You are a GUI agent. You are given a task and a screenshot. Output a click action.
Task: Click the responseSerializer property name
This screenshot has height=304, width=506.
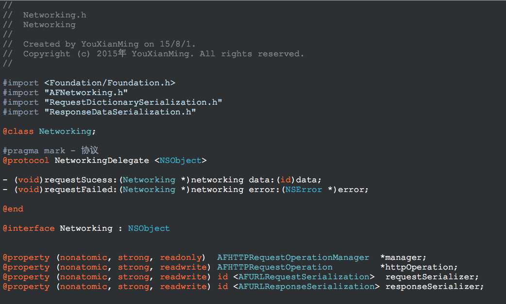[434, 287]
